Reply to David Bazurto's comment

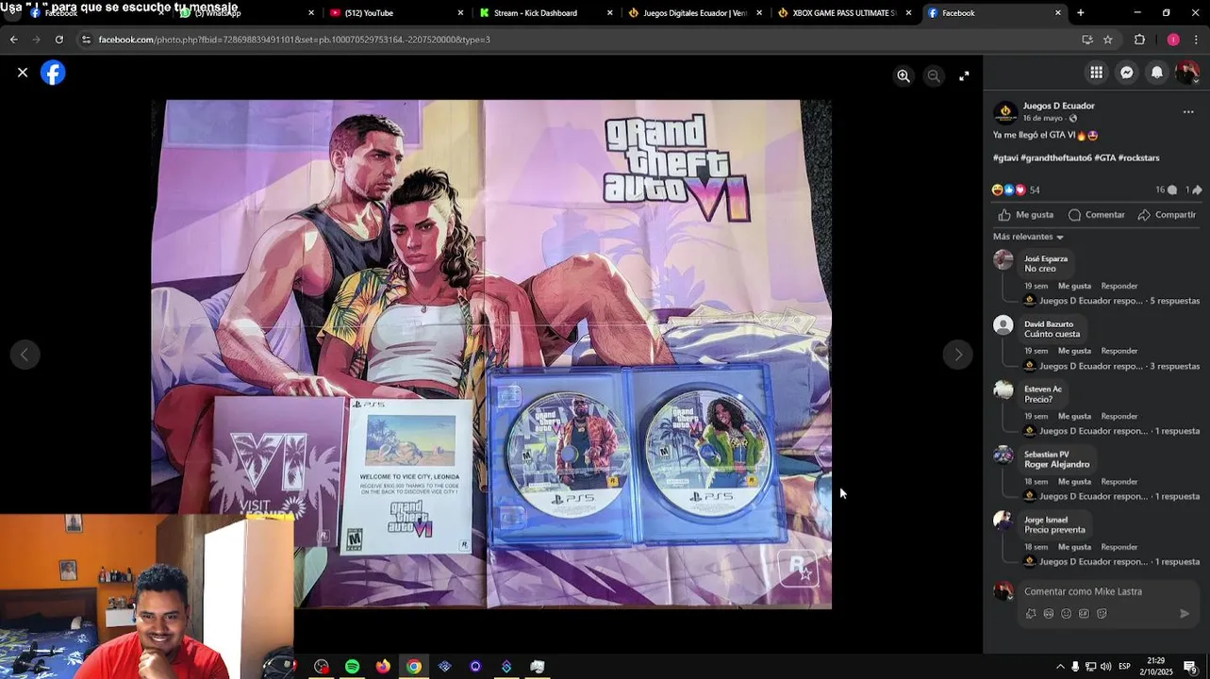1119,351
